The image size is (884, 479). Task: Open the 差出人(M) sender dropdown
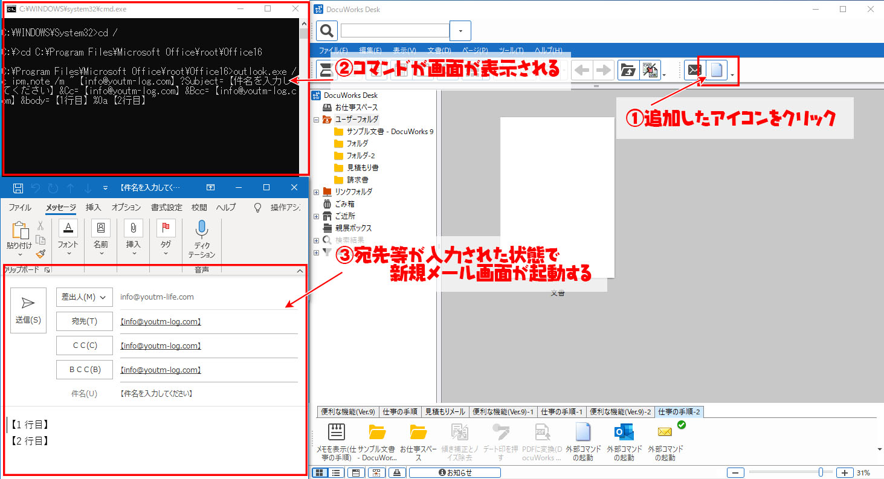click(x=85, y=297)
